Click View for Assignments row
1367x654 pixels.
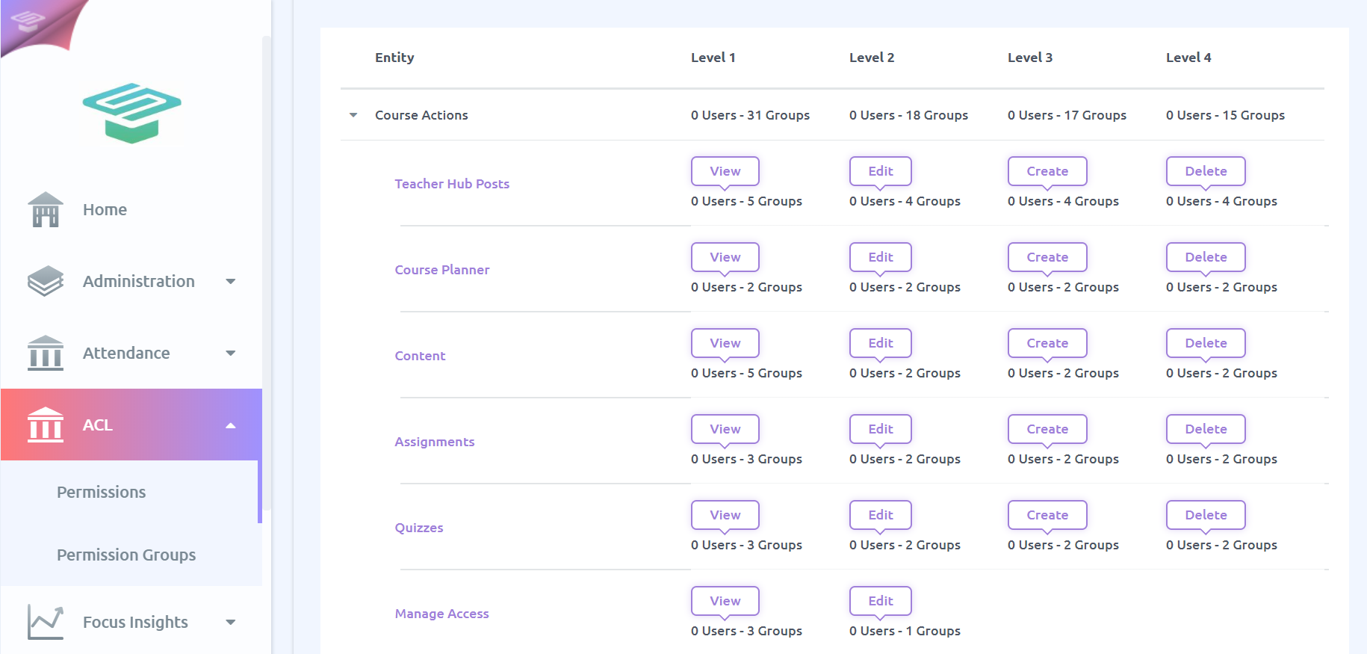pyautogui.click(x=725, y=429)
